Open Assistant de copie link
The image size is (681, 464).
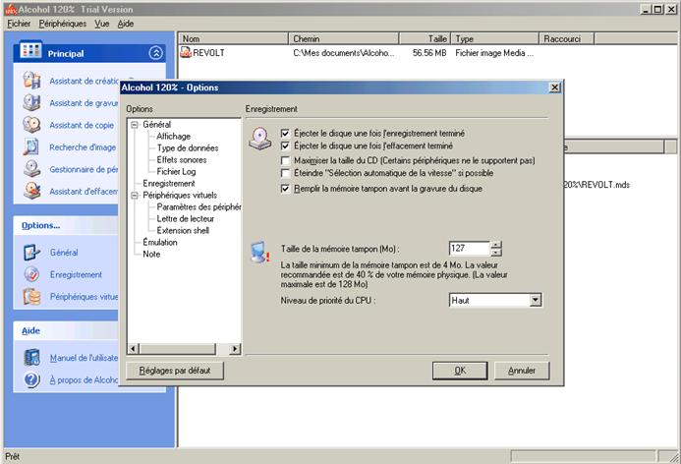pos(82,125)
